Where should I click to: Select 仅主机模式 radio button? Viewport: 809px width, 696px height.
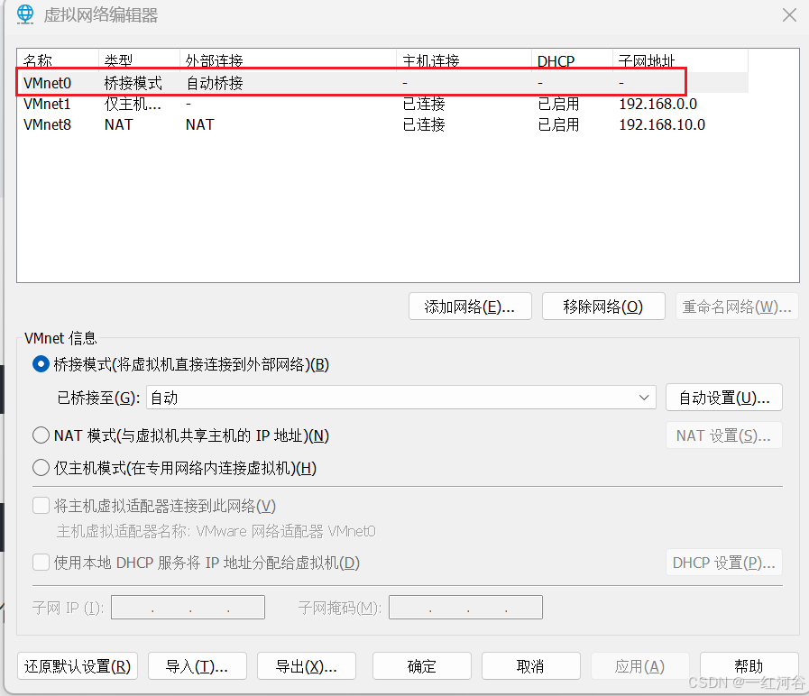(41, 468)
